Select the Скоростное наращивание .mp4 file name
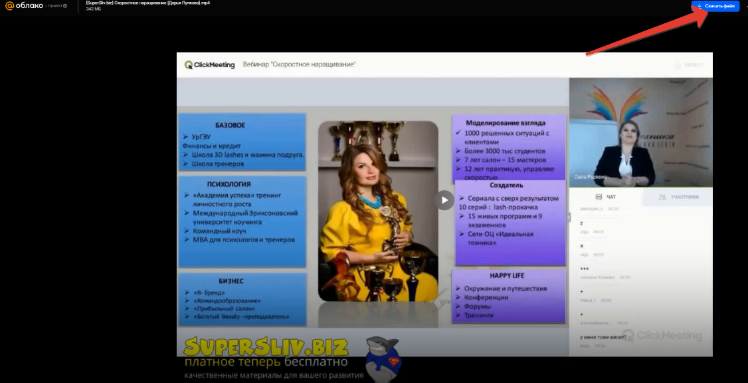Viewport: 748px width, 383px height. (x=148, y=3)
